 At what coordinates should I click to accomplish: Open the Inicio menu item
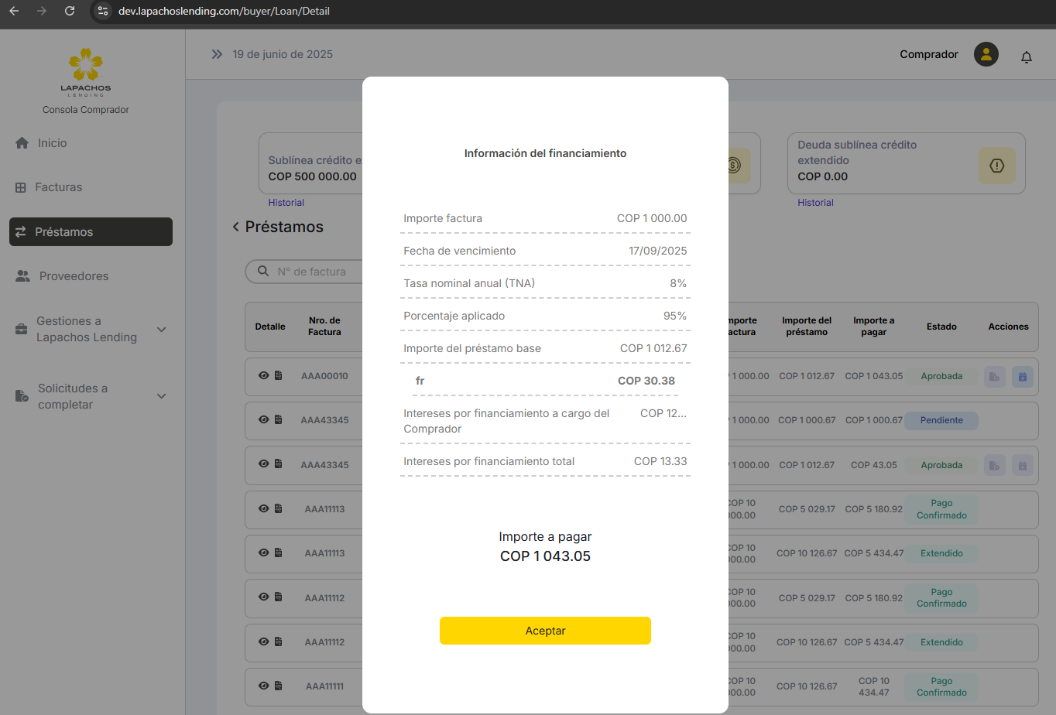pos(52,143)
